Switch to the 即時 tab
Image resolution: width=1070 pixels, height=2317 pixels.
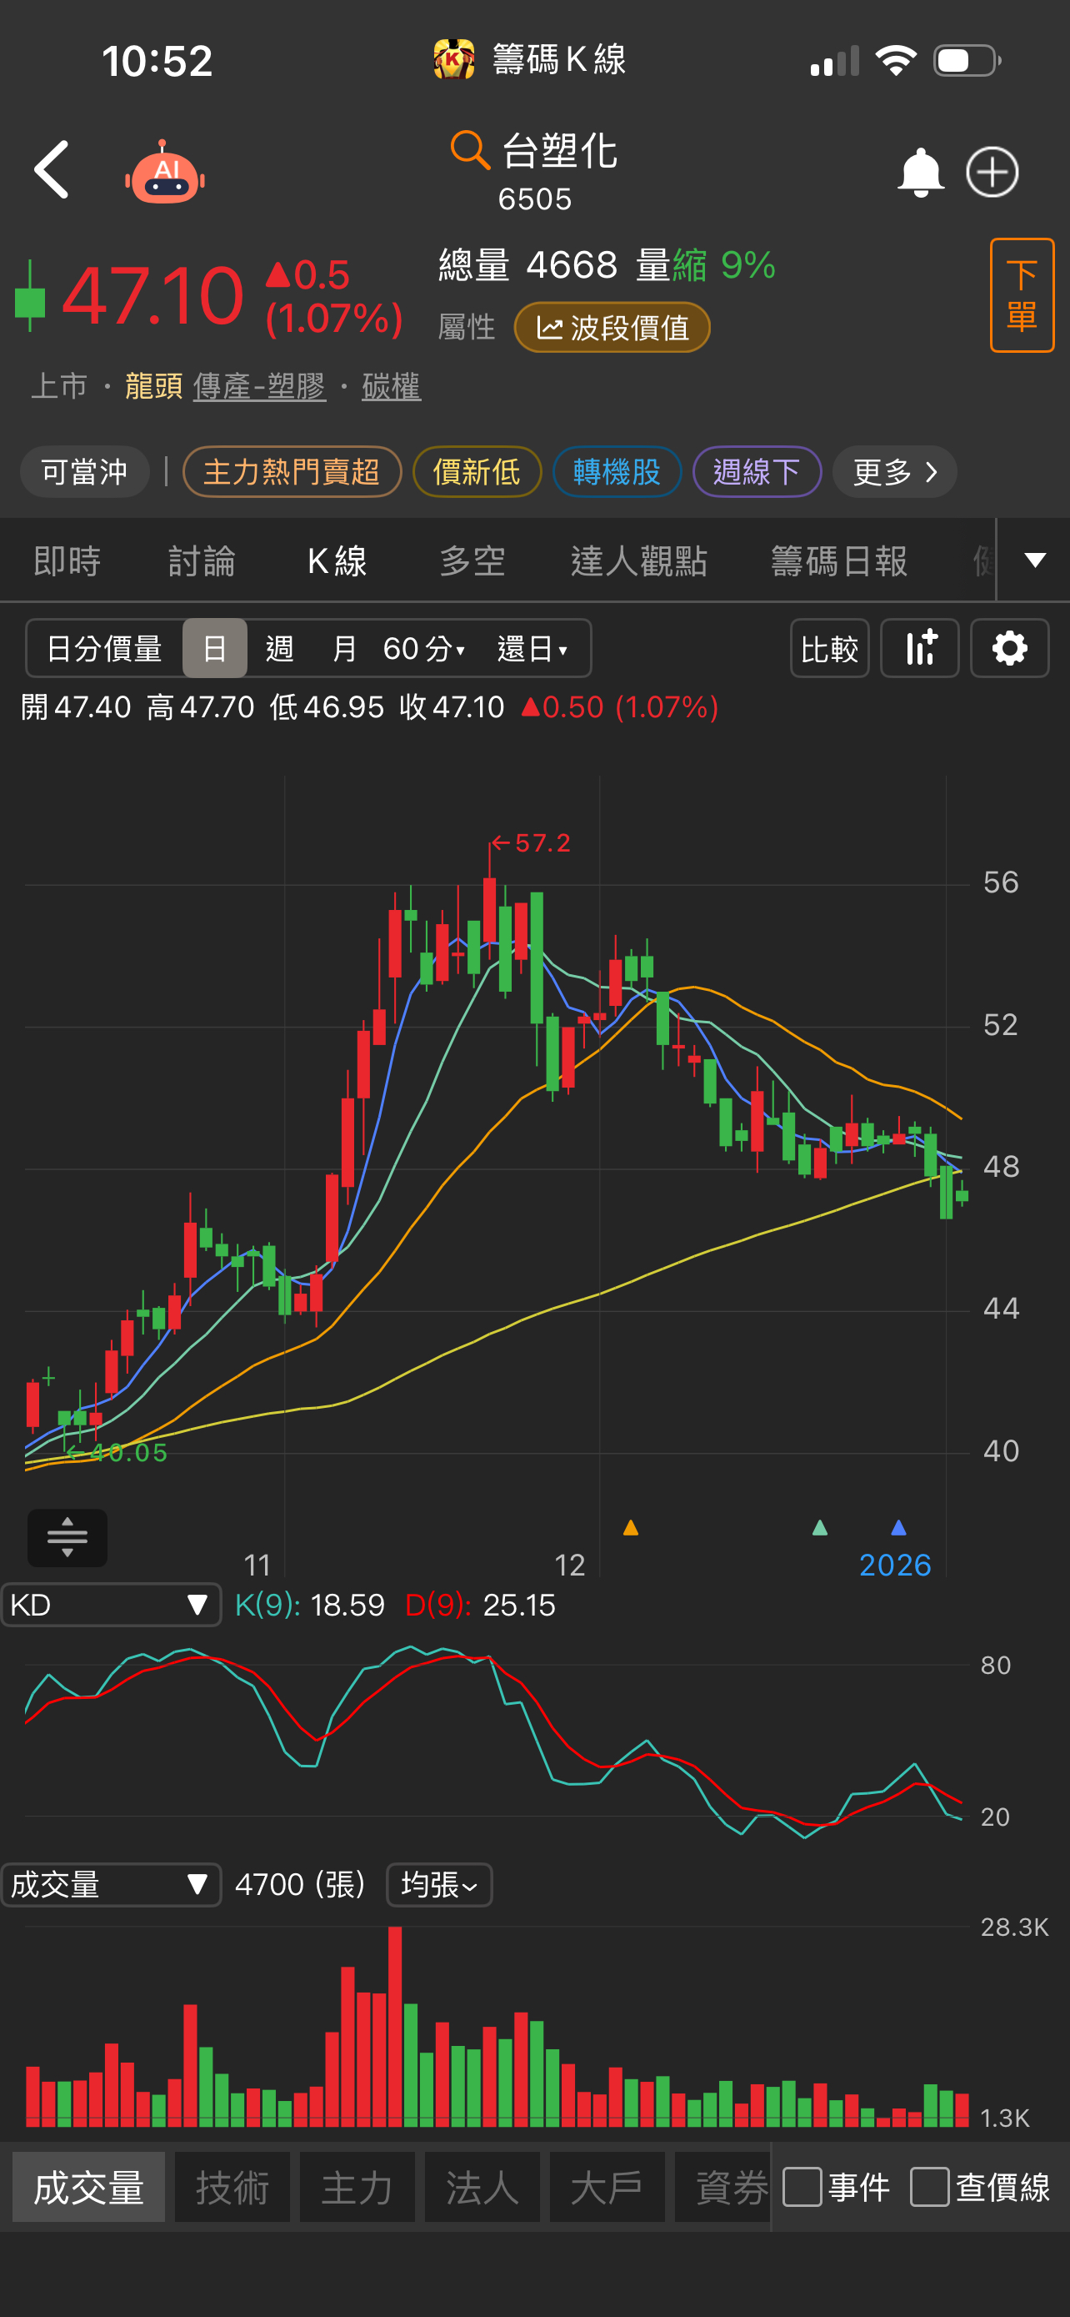[x=67, y=561]
